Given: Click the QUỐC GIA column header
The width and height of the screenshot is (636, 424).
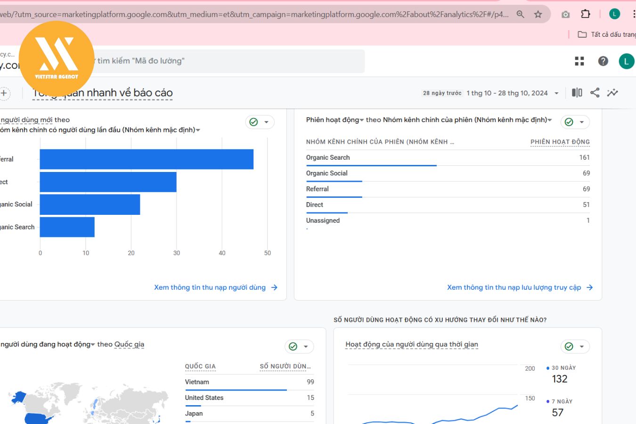Looking at the screenshot, I should (200, 367).
